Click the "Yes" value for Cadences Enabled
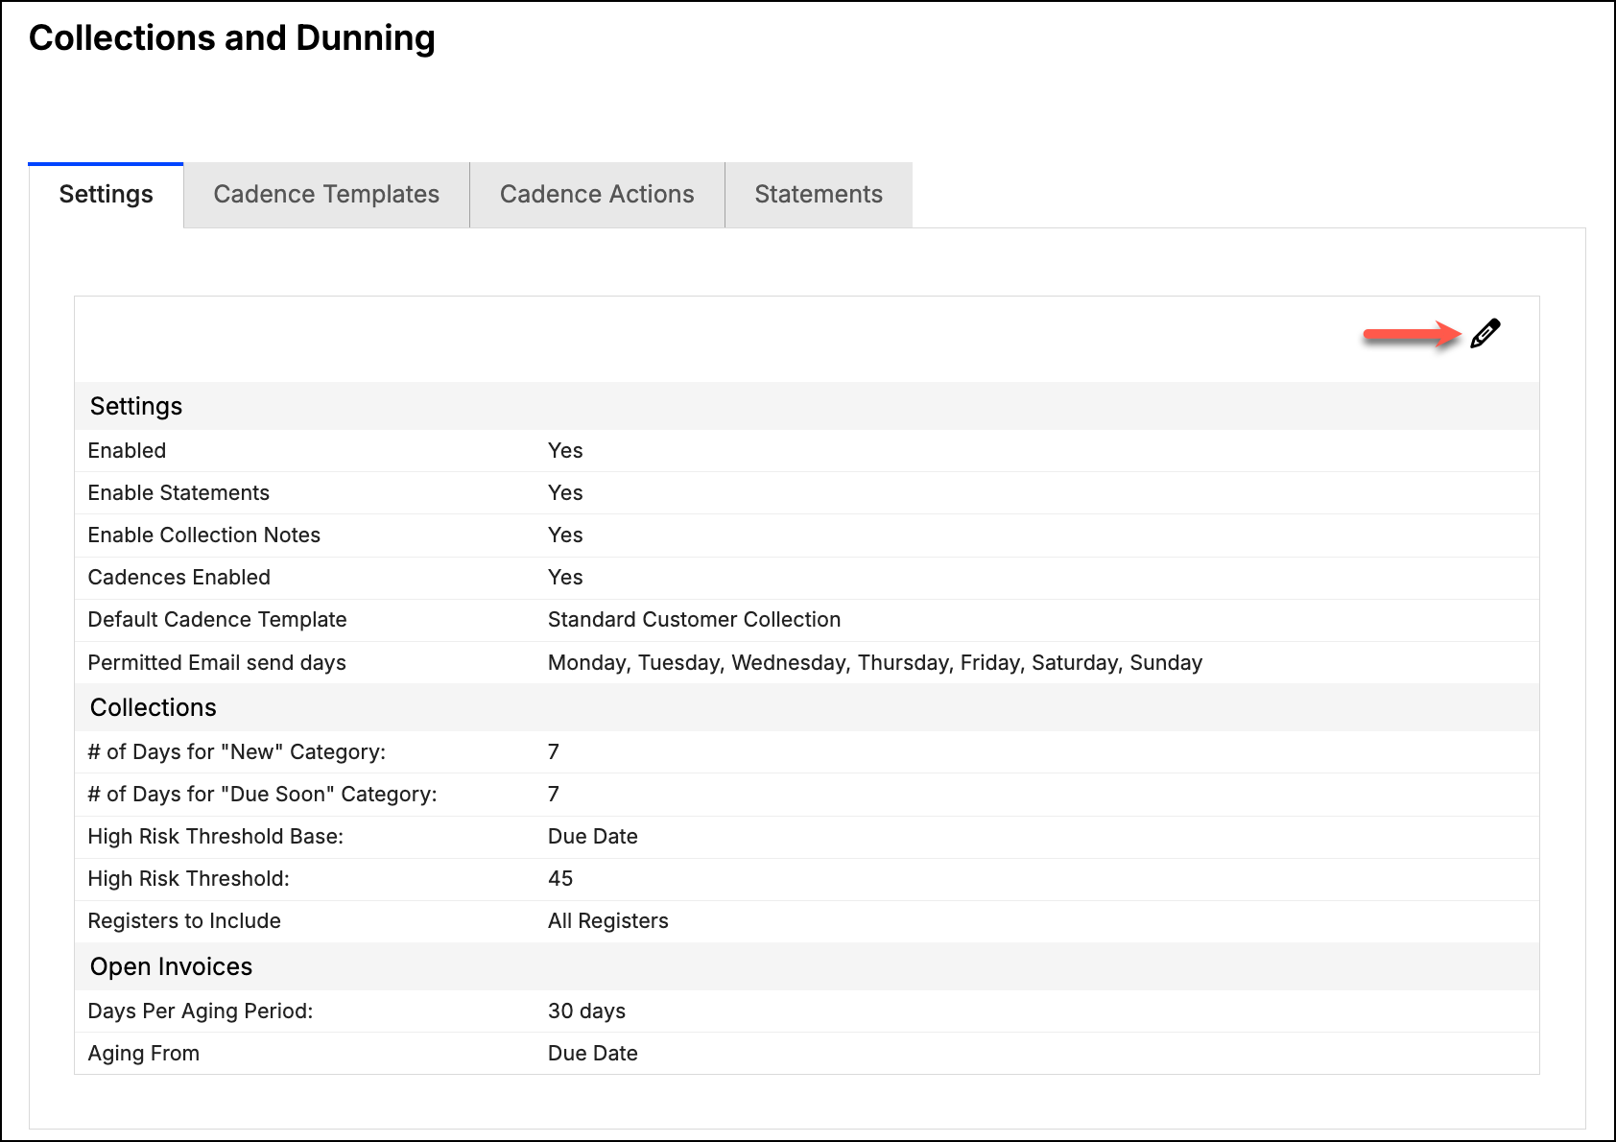 pos(565,577)
